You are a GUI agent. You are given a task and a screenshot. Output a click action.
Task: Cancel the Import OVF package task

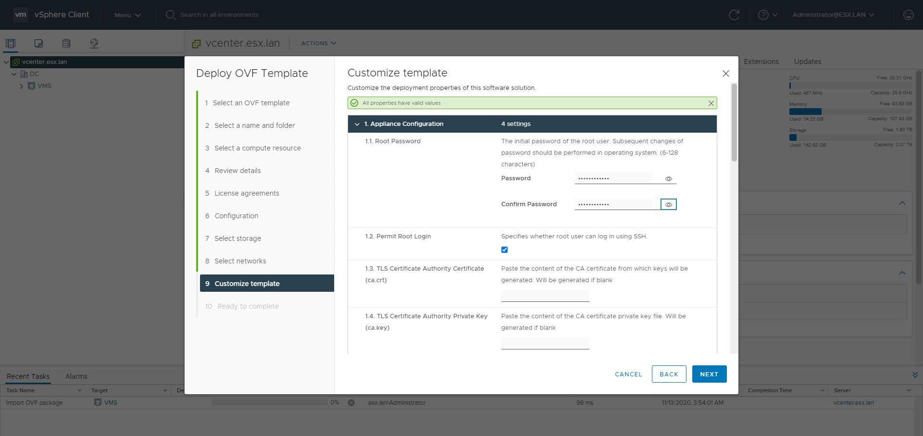(351, 403)
